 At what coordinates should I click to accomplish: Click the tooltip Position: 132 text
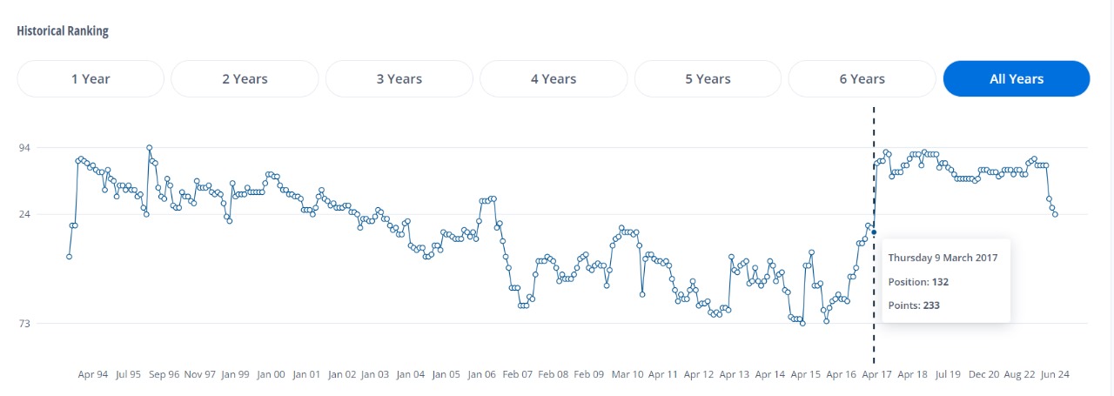coord(918,282)
